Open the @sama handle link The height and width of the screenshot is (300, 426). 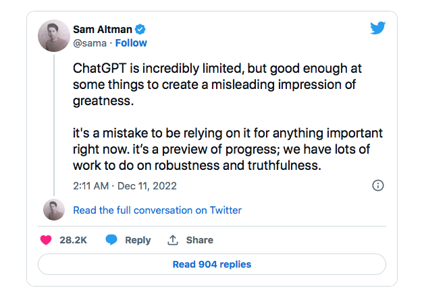pyautogui.click(x=90, y=43)
